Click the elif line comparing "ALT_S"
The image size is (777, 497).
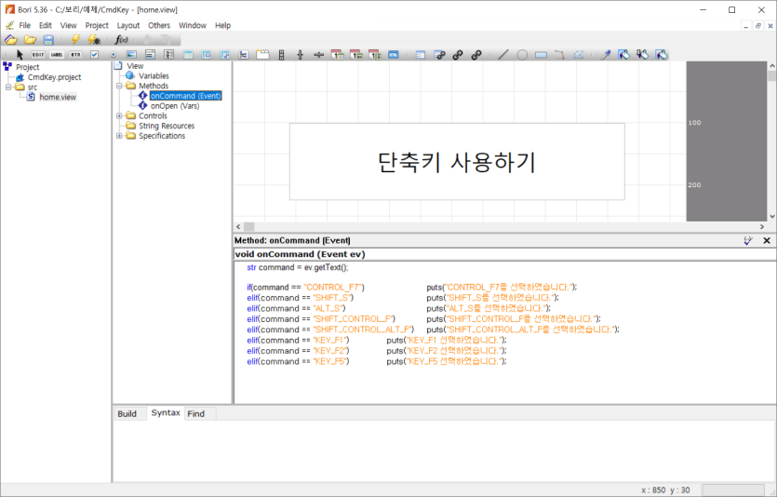[399, 308]
